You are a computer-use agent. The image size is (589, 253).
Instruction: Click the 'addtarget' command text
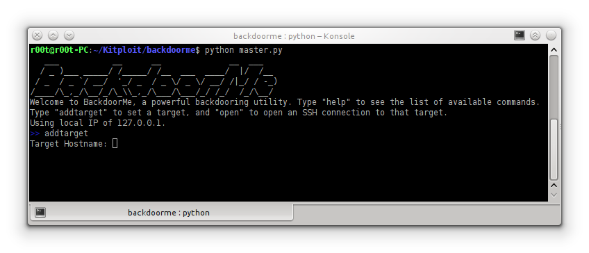pos(66,133)
